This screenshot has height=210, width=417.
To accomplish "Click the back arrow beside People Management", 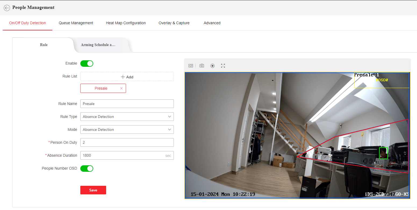I will tap(7, 8).
